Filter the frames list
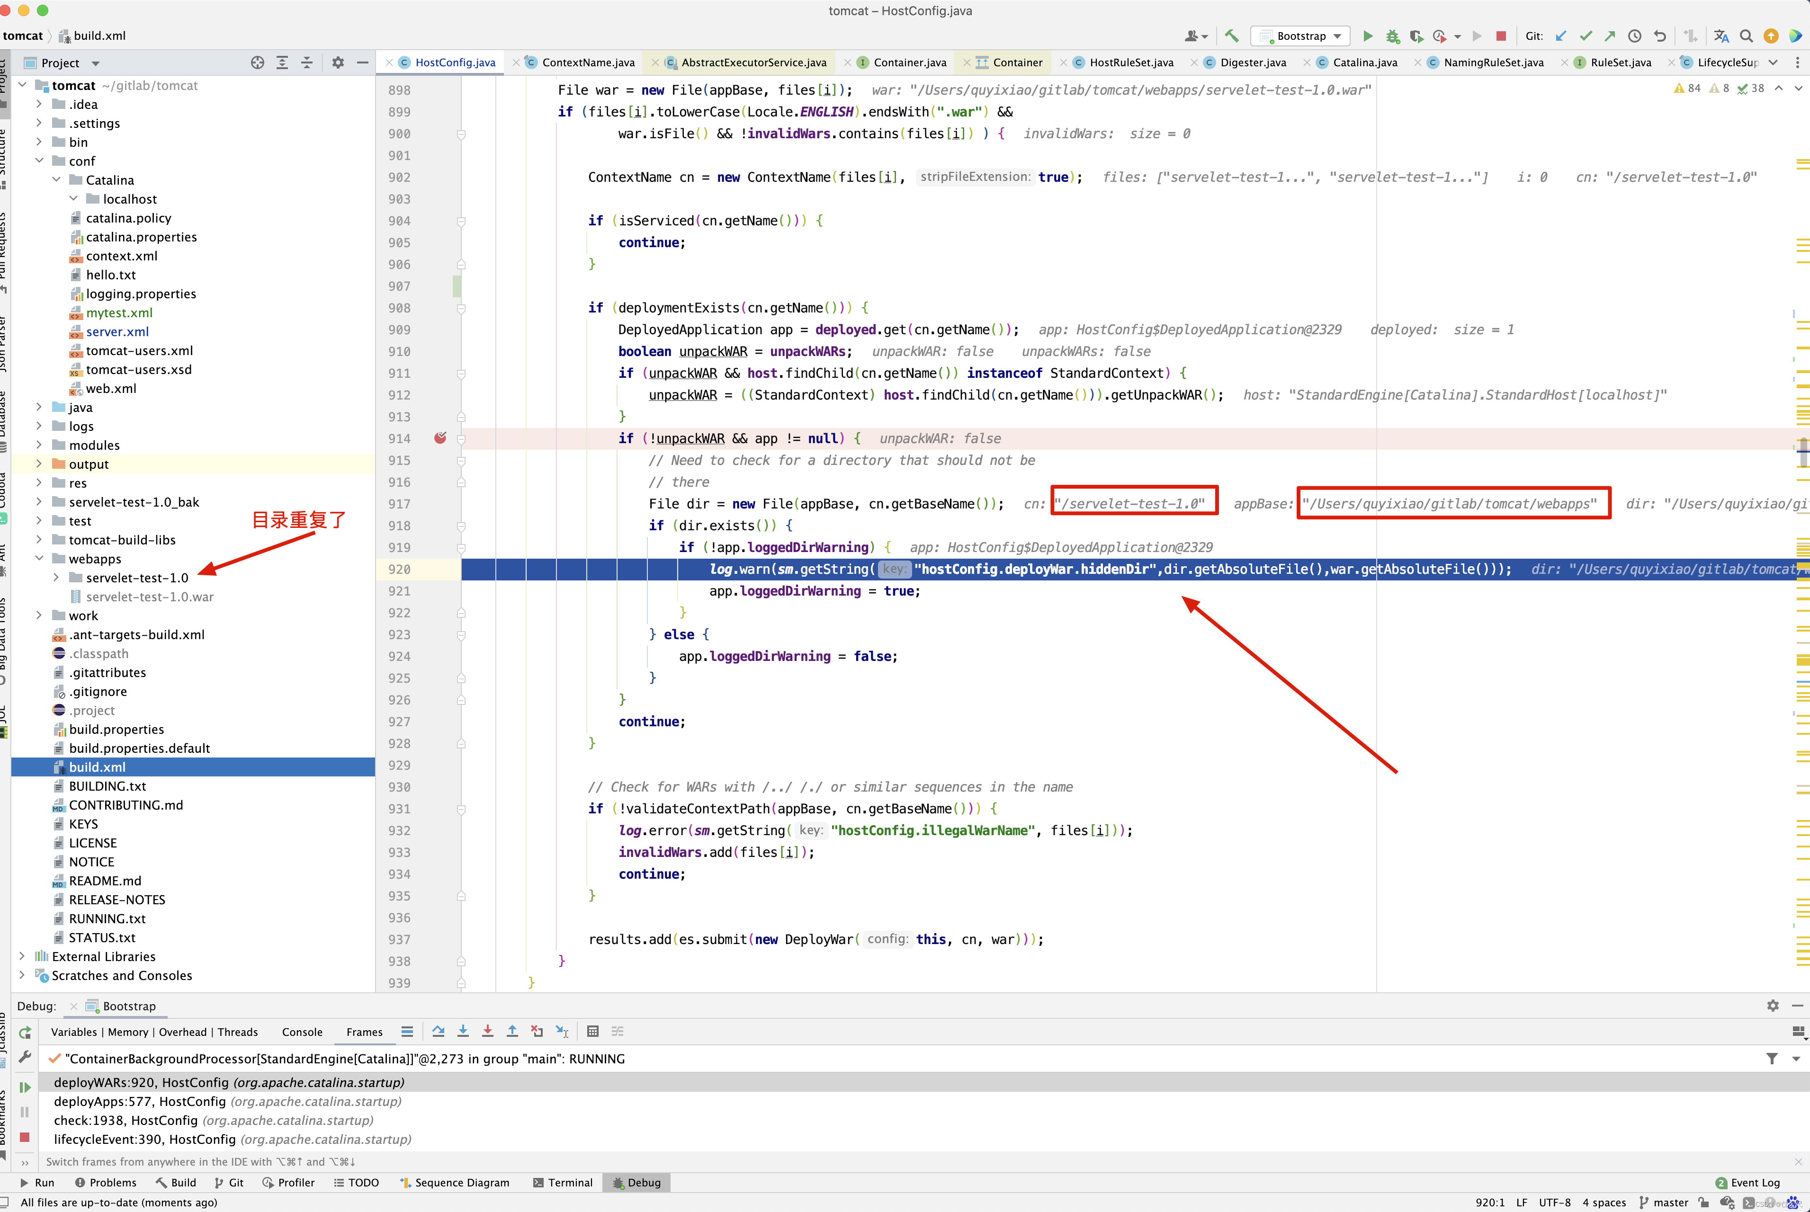Viewport: 1810px width, 1212px height. (1772, 1058)
